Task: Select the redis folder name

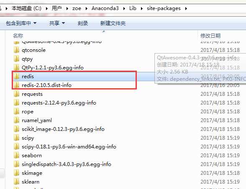Action: click(28, 77)
